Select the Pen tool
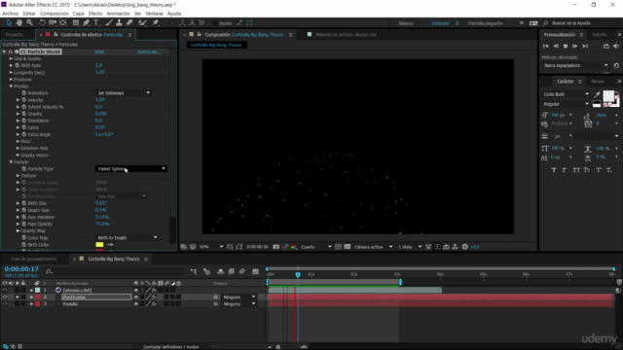The height and width of the screenshot is (350, 623). coord(87,23)
